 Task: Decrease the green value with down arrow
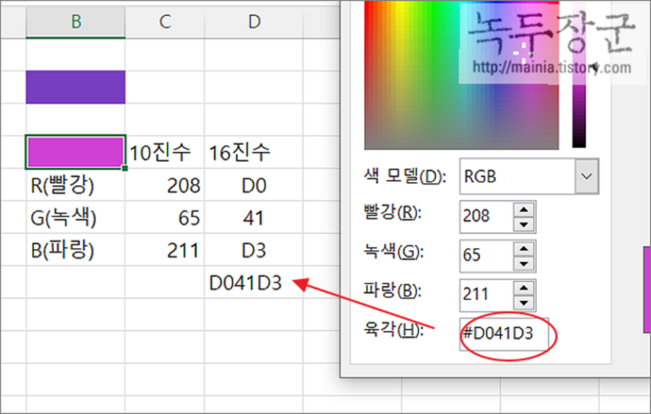524,264
